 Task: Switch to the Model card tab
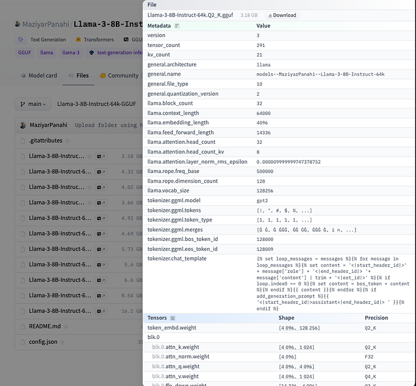pyautogui.click(x=39, y=76)
